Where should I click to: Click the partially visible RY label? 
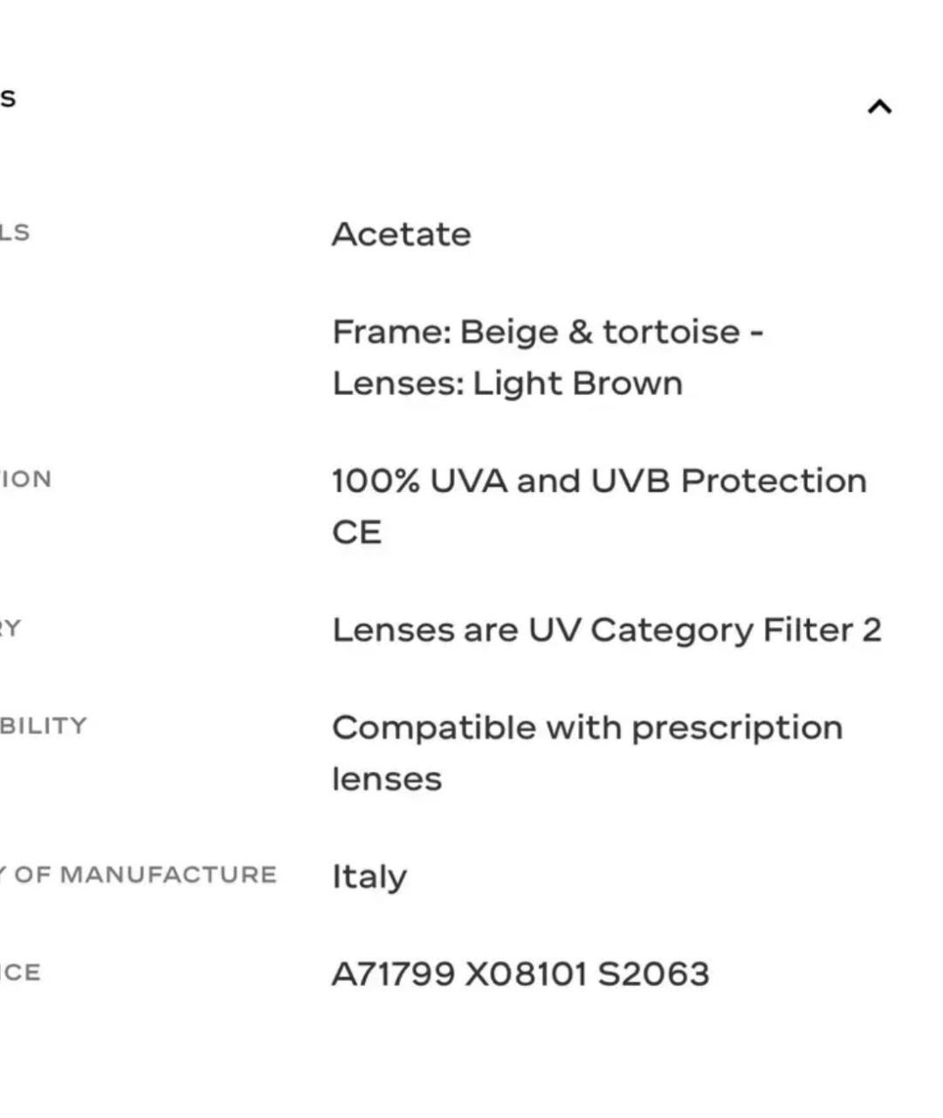pyautogui.click(x=10, y=628)
